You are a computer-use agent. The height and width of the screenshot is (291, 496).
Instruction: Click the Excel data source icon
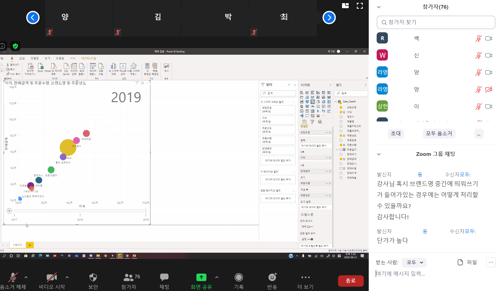coord(40,66)
